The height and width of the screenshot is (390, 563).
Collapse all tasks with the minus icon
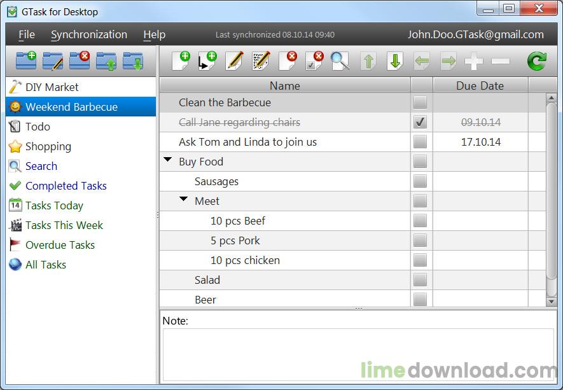pos(500,62)
